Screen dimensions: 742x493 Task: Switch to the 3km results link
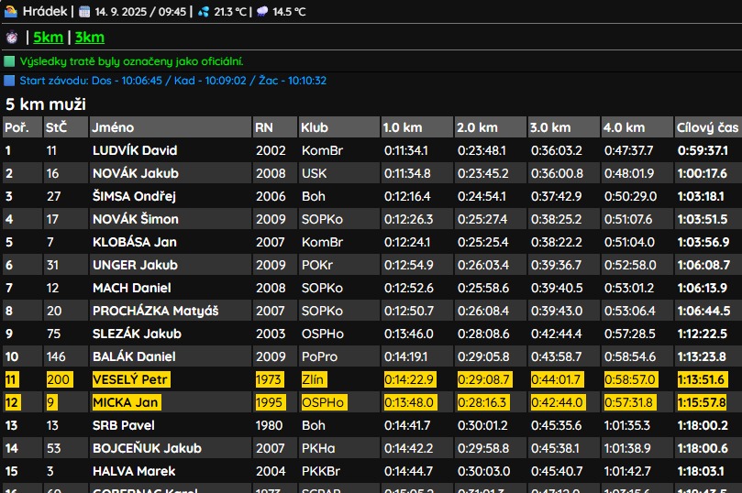click(89, 38)
